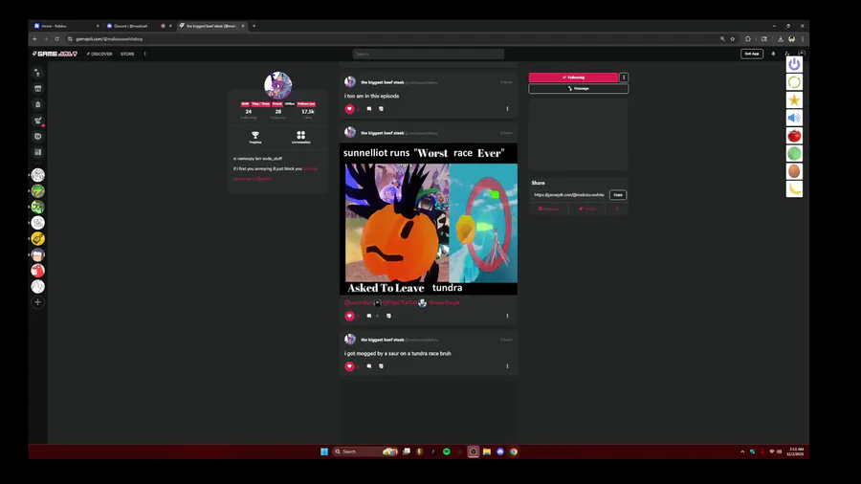This screenshot has width=861, height=484.
Task: Add a community with the plus button
Action: coord(38,302)
